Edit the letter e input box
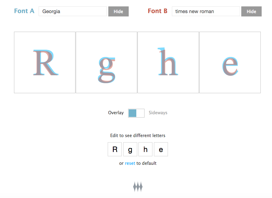The image size is (272, 198). (161, 149)
